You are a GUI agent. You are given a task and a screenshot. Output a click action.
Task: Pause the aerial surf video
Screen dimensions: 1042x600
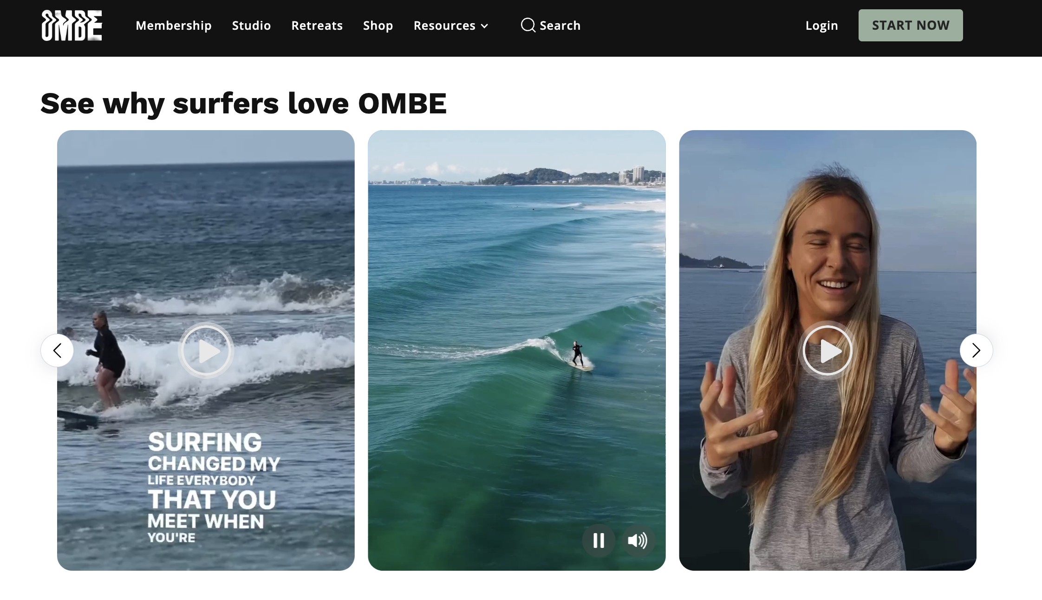[x=599, y=541]
